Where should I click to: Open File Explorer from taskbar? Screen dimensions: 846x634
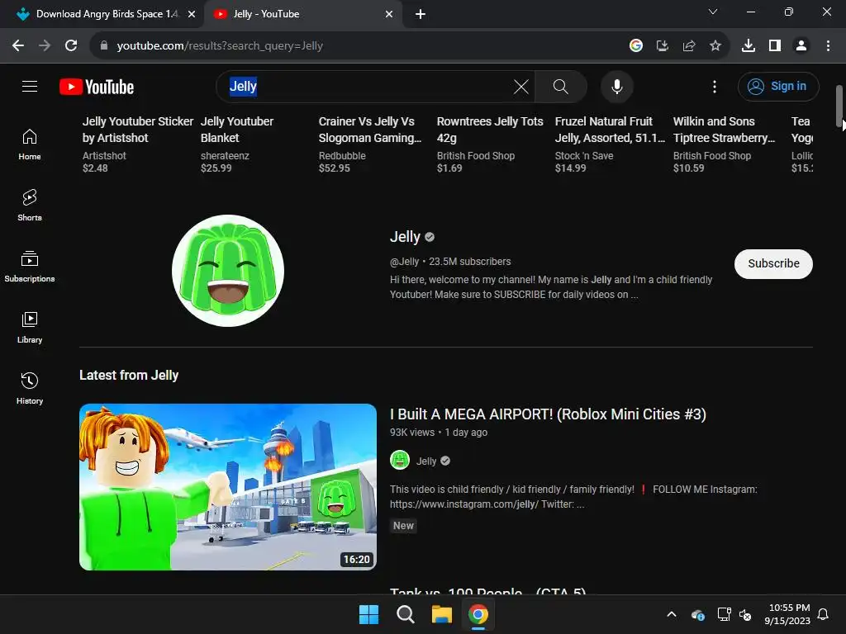click(441, 614)
